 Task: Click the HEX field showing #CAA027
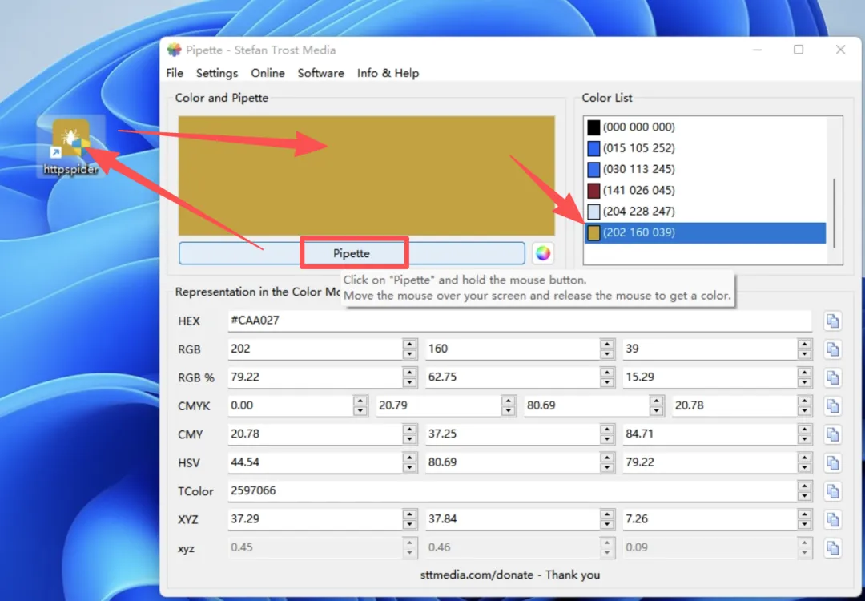[520, 321]
